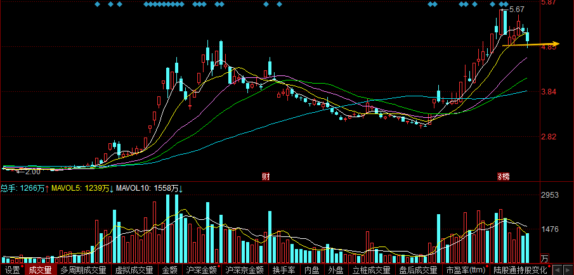Click the 2953 volume axis value
This screenshot has width=574, height=275.
(550, 195)
